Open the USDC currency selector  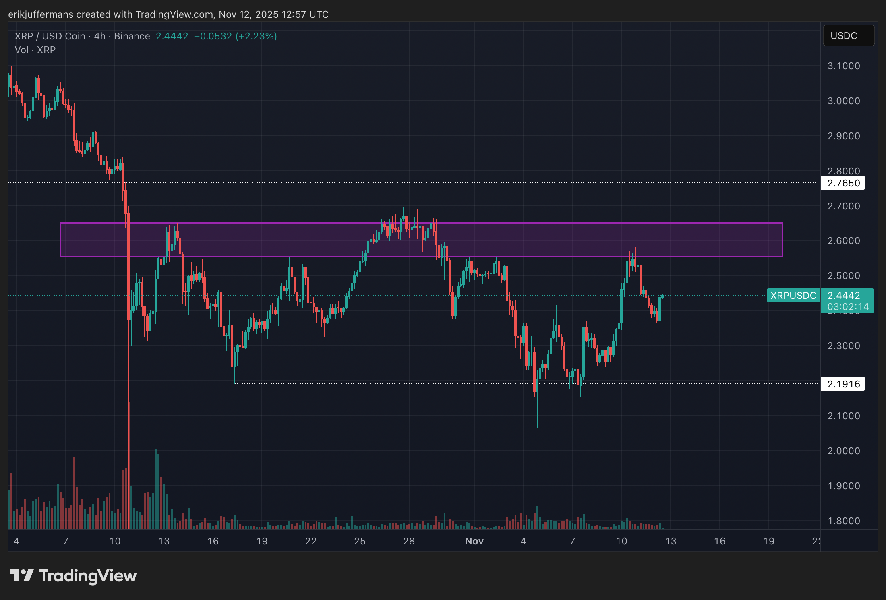click(x=848, y=36)
